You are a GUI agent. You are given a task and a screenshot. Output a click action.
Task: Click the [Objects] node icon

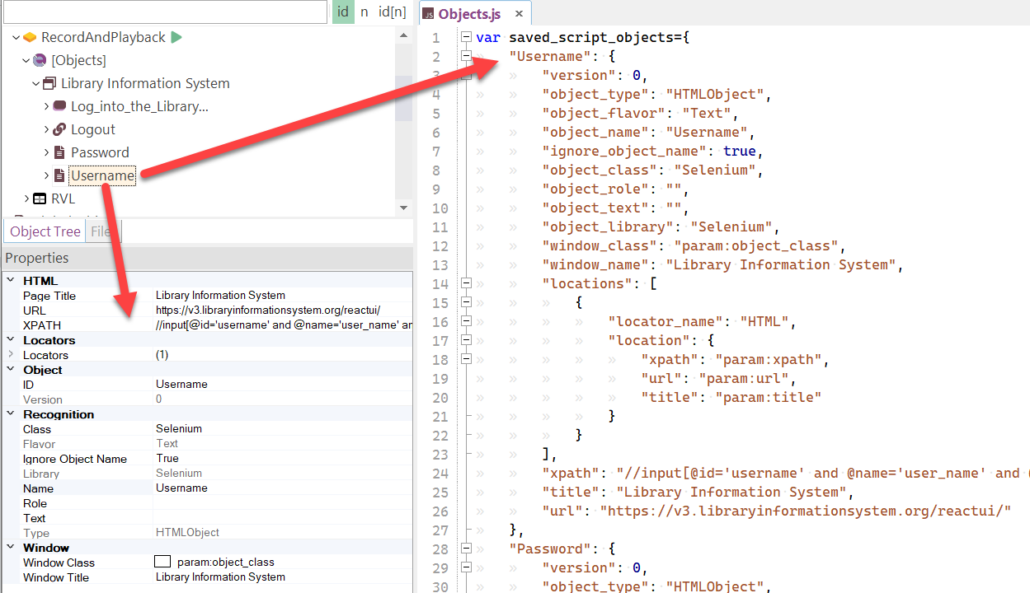click(40, 60)
